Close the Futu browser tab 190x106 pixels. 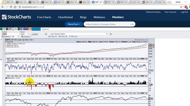[164, 2]
